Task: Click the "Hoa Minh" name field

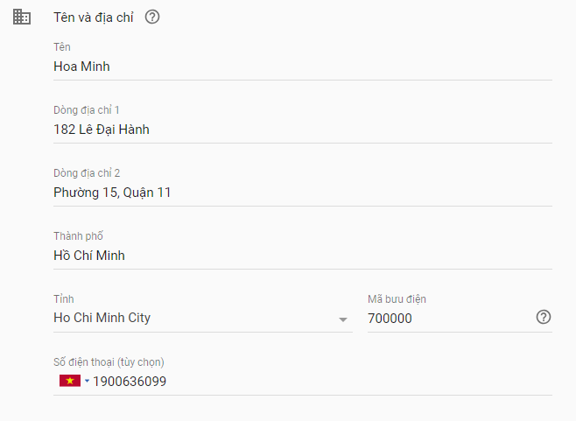Action: (302, 67)
